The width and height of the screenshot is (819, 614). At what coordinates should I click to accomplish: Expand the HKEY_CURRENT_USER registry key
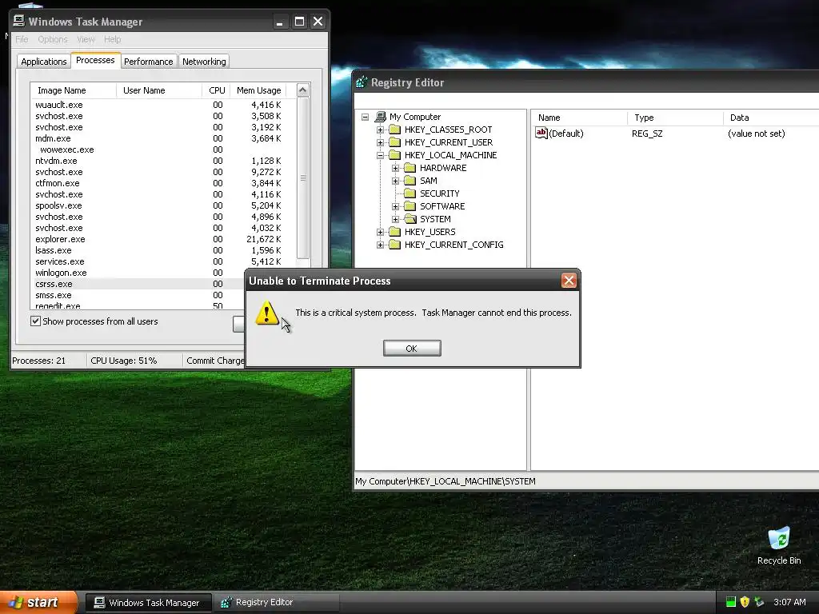point(380,142)
